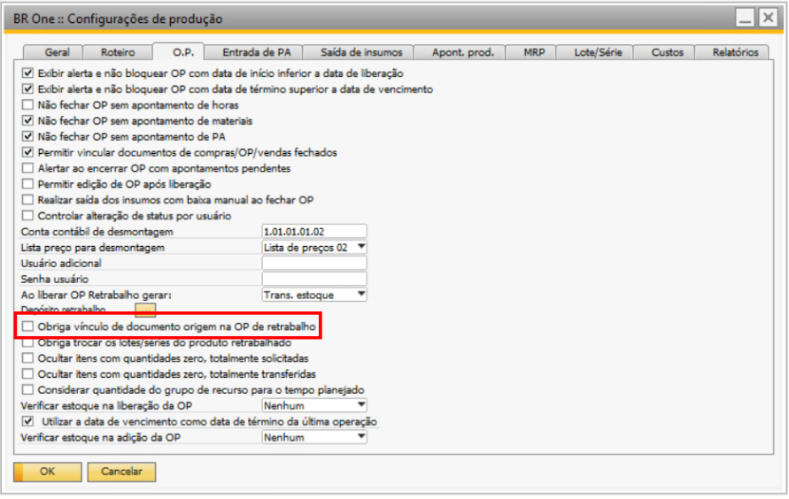Image resolution: width=789 pixels, height=499 pixels.
Task: Open the MRP tab
Action: (x=534, y=52)
